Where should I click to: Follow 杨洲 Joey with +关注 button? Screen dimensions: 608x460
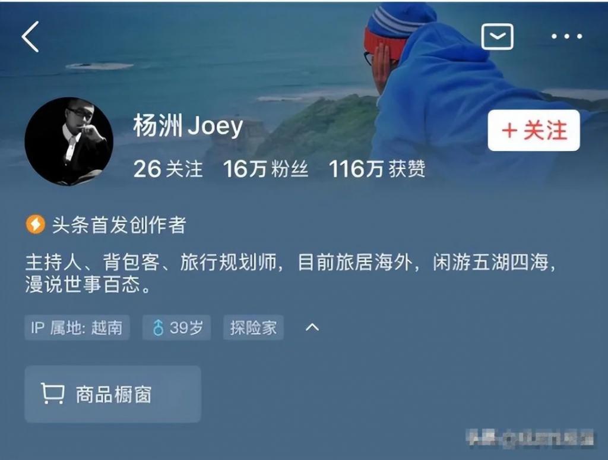[x=534, y=130]
